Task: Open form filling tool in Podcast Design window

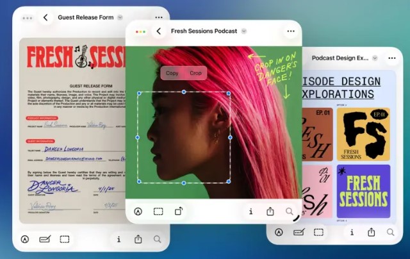Action: (x=299, y=232)
